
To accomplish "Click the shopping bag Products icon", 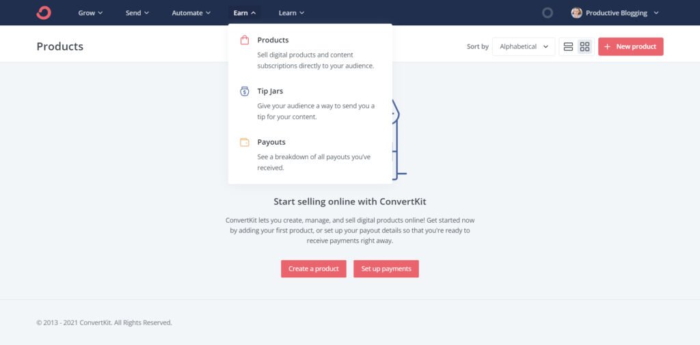I will click(244, 40).
